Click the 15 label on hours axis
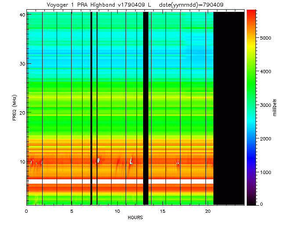 (162, 211)
